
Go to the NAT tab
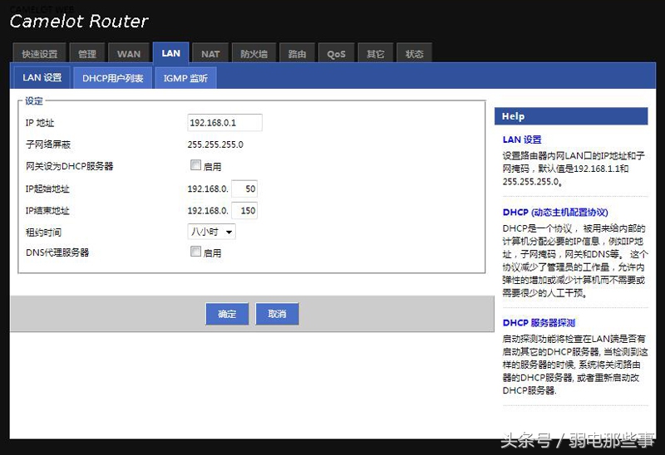point(210,53)
